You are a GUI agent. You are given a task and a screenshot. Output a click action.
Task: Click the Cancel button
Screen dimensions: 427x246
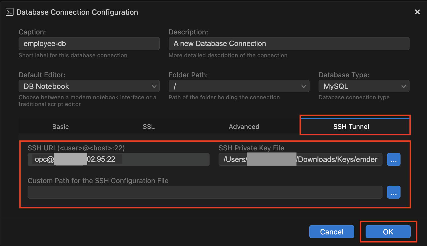(332, 232)
